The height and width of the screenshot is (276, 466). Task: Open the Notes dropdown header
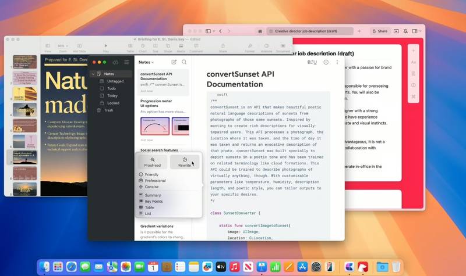point(146,62)
